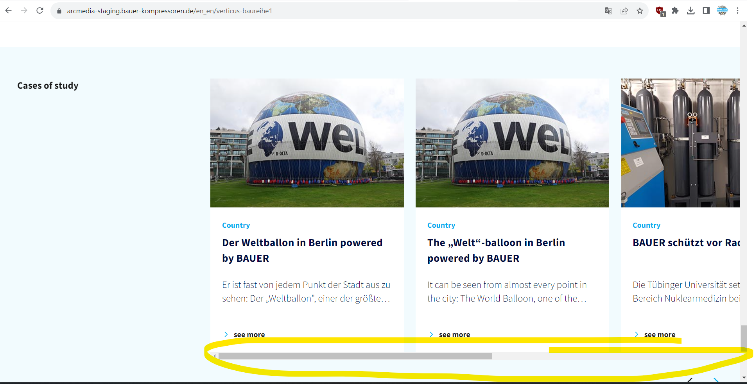Click the 'Cases of study' heading
Image resolution: width=755 pixels, height=384 pixels.
(x=48, y=86)
